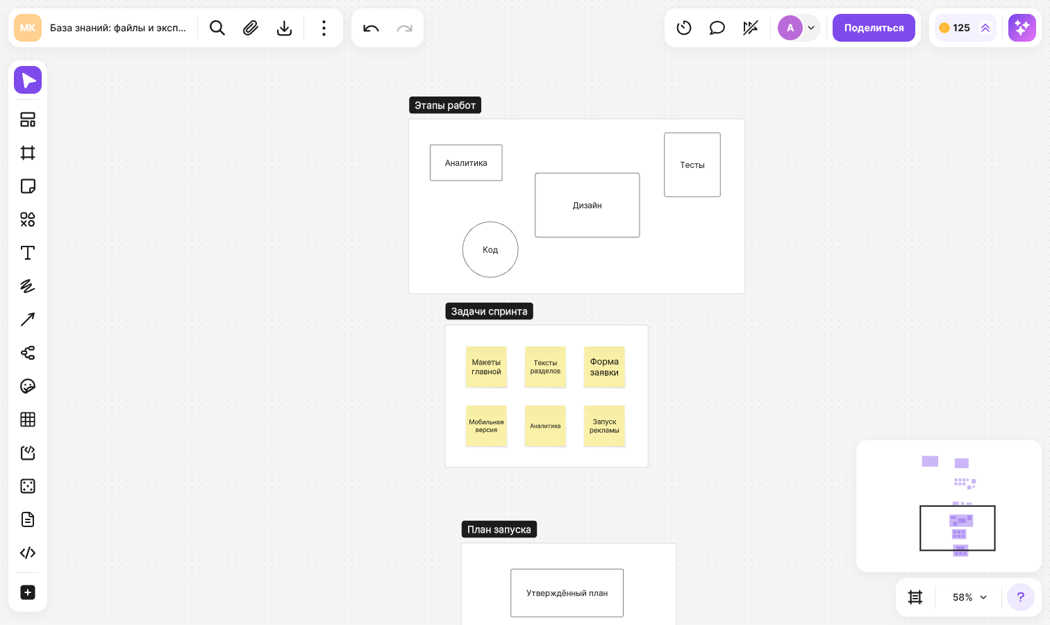Open the stickers and emoji tool
The image size is (1050, 625).
[x=28, y=386]
